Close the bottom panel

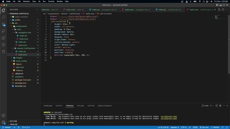click(227, 106)
